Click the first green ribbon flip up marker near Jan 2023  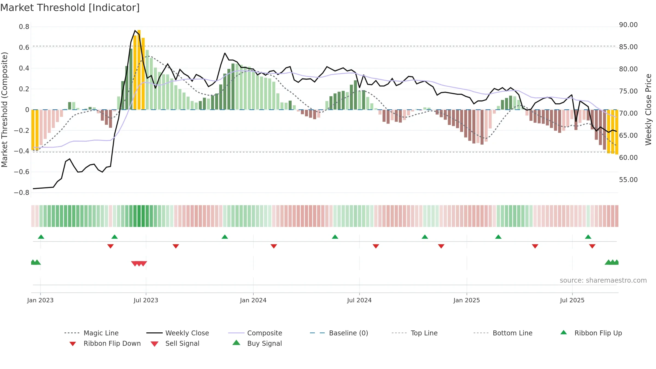tap(41, 237)
